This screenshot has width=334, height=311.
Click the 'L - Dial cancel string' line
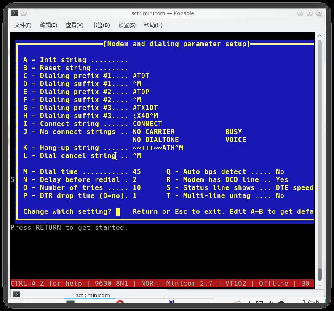[82, 156]
